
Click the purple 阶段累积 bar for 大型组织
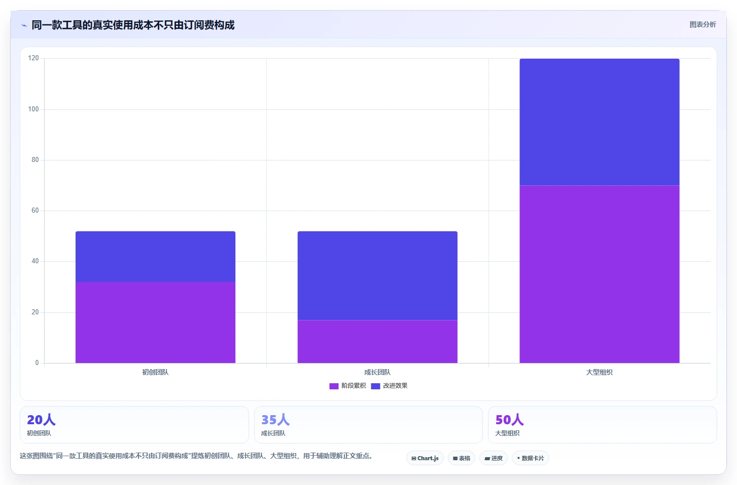coord(600,274)
